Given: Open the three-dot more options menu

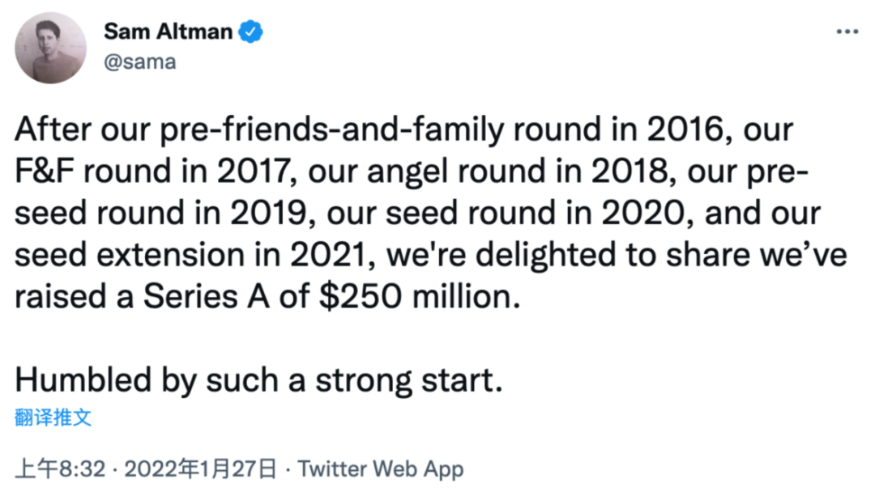Looking at the screenshot, I should 847,32.
